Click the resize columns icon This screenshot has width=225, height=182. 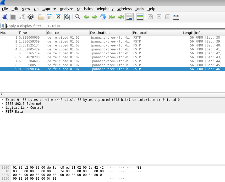(176, 17)
